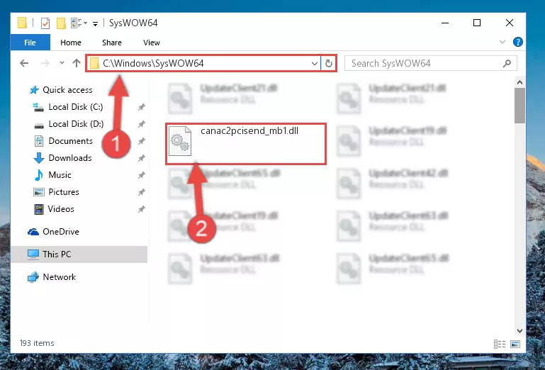Open Music in the navigation pane
This screenshot has height=370, width=545.
[x=60, y=175]
